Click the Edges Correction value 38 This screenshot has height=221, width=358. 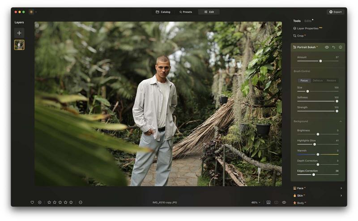click(337, 171)
